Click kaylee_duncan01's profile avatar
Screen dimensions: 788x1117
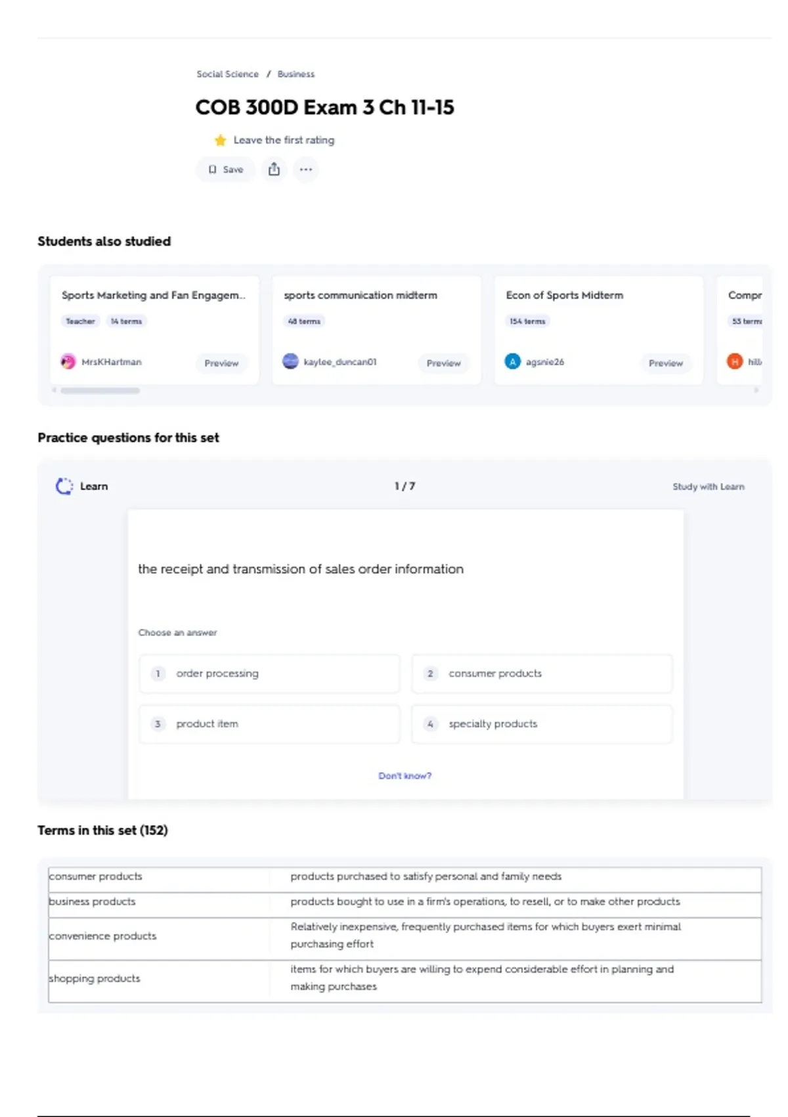pyautogui.click(x=290, y=361)
